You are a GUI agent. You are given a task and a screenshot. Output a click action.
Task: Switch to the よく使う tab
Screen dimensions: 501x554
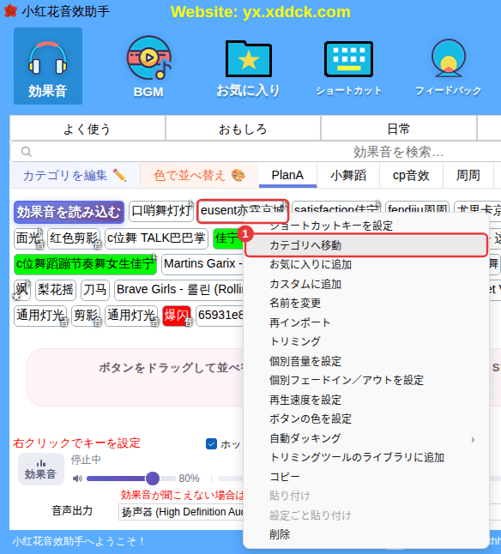coord(88,129)
